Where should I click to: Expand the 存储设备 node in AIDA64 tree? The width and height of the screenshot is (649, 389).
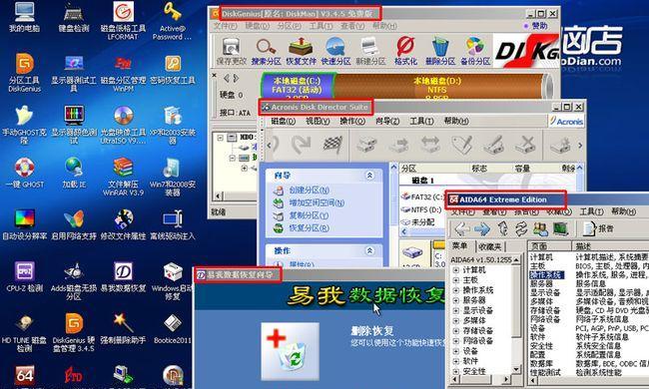[456, 331]
